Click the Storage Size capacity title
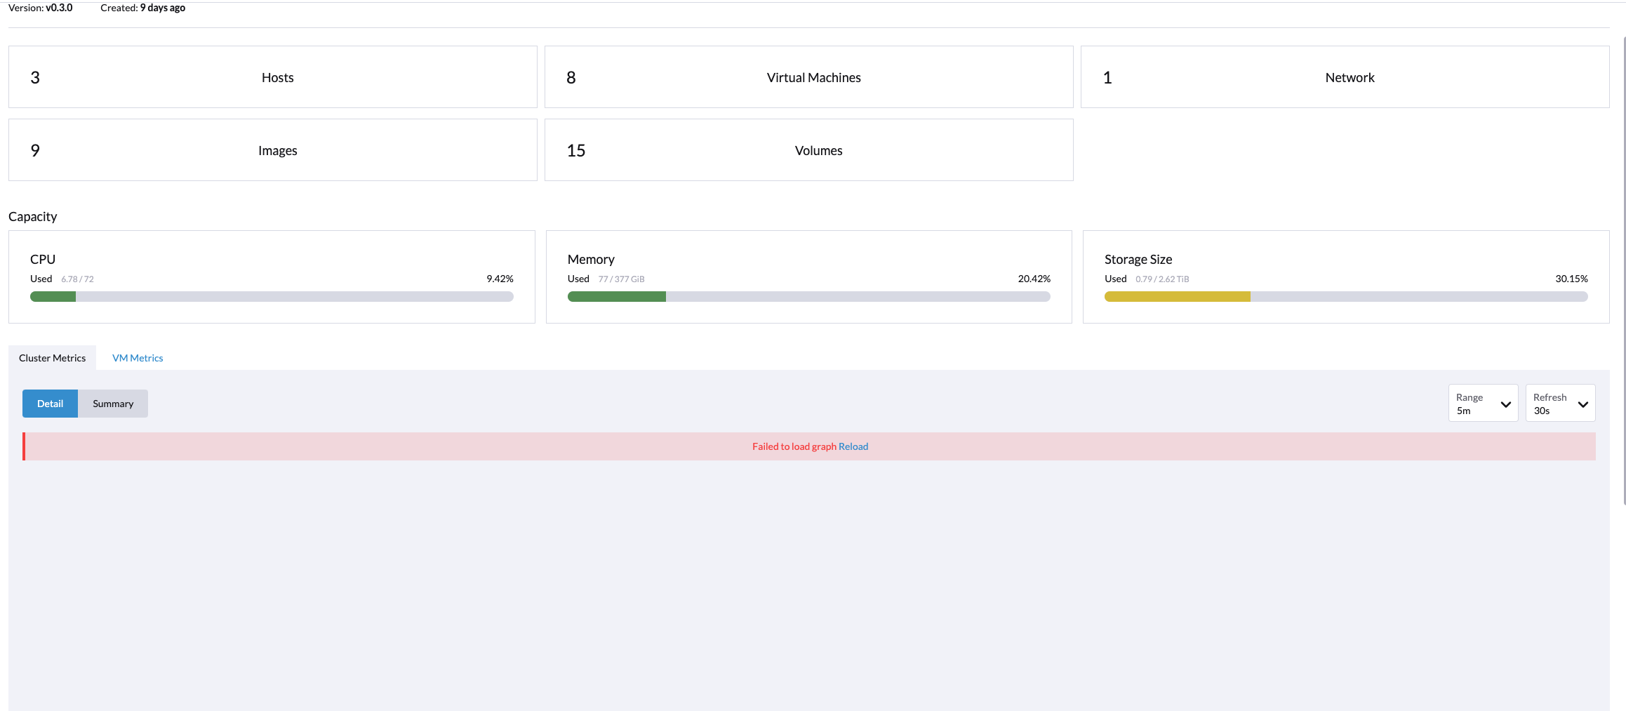Screen dimensions: 1626x711 pos(1138,260)
